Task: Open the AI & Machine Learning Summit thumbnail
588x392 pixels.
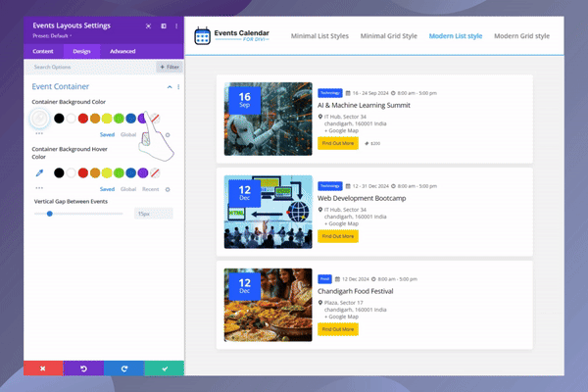Action: (269, 119)
